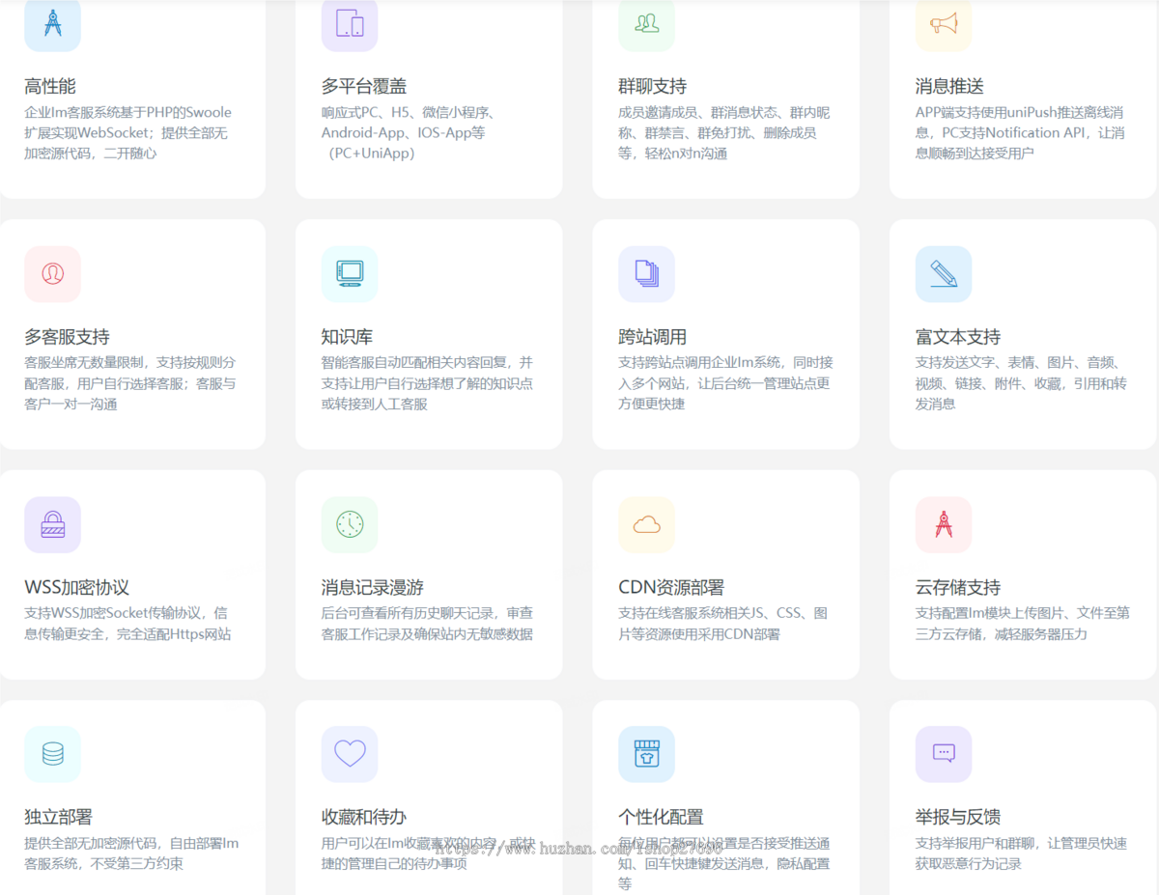The height and width of the screenshot is (895, 1159).
Task: Click the description starting 客服坐席无数量限制
Action: (x=130, y=383)
